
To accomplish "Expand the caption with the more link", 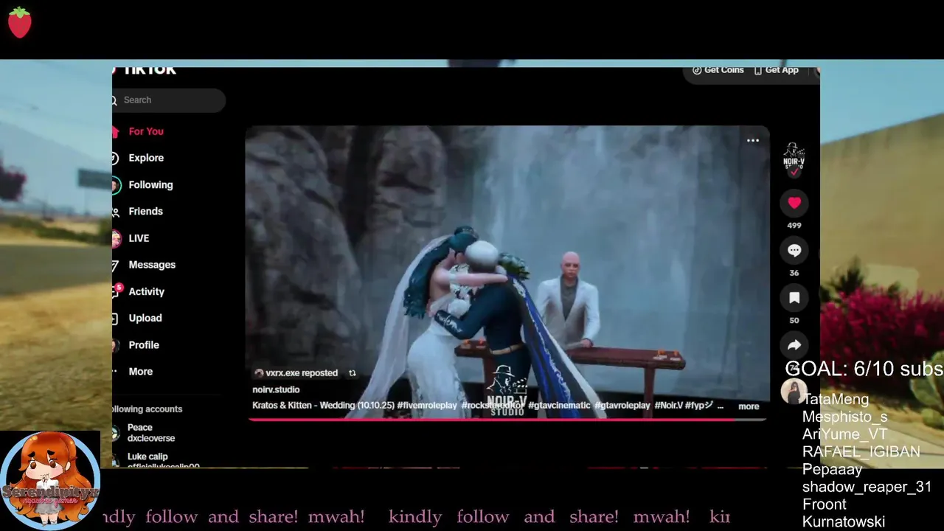I will 749,406.
